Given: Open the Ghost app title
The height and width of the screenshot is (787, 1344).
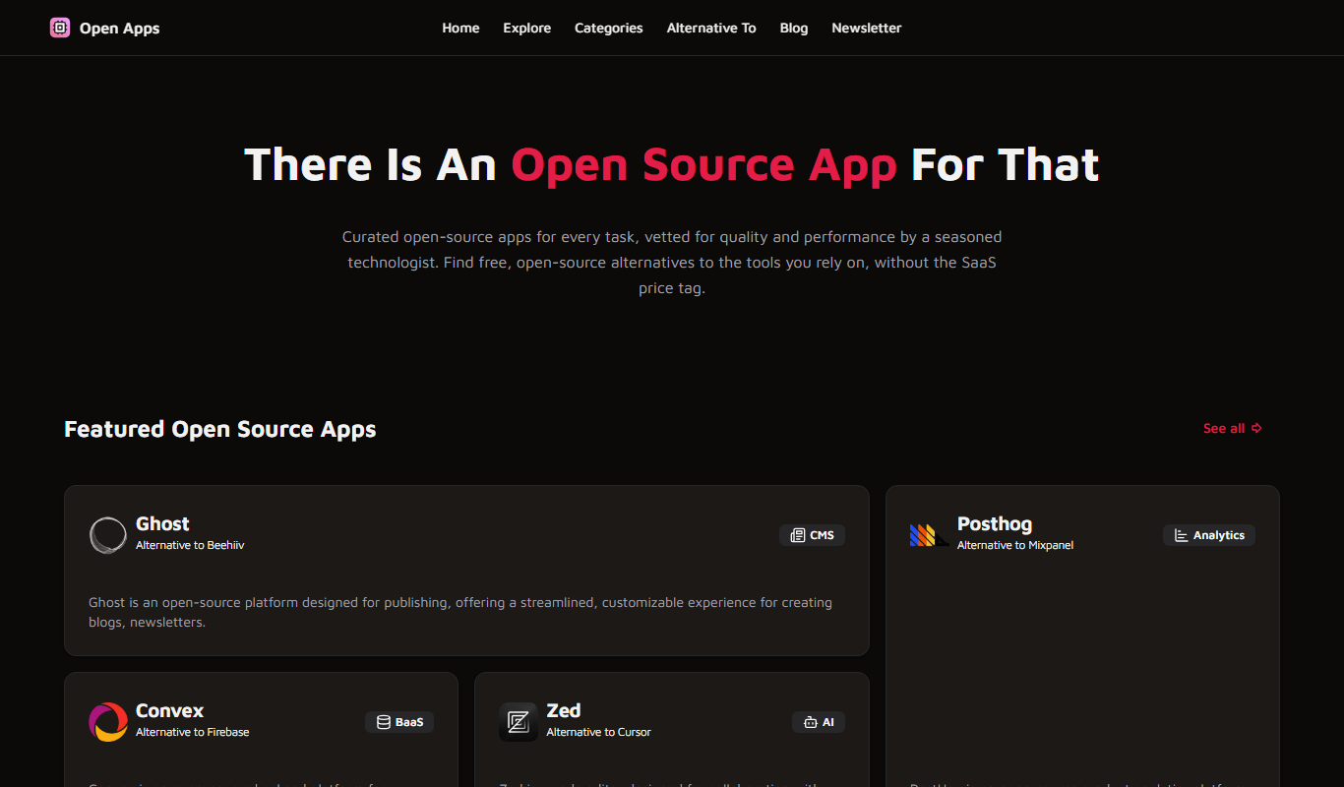Looking at the screenshot, I should click(162, 524).
